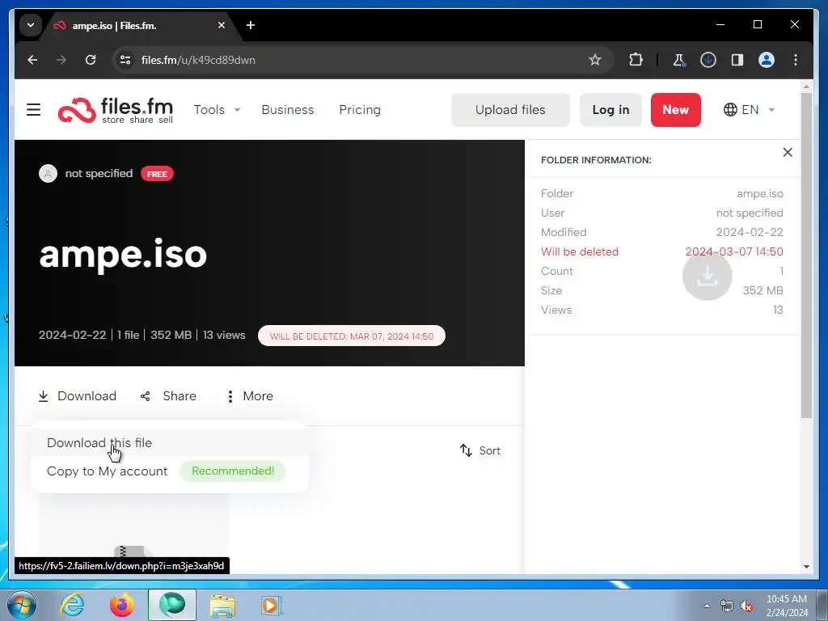Screen dimensions: 828x621
Task: Open the More options menu
Action: [x=250, y=396]
